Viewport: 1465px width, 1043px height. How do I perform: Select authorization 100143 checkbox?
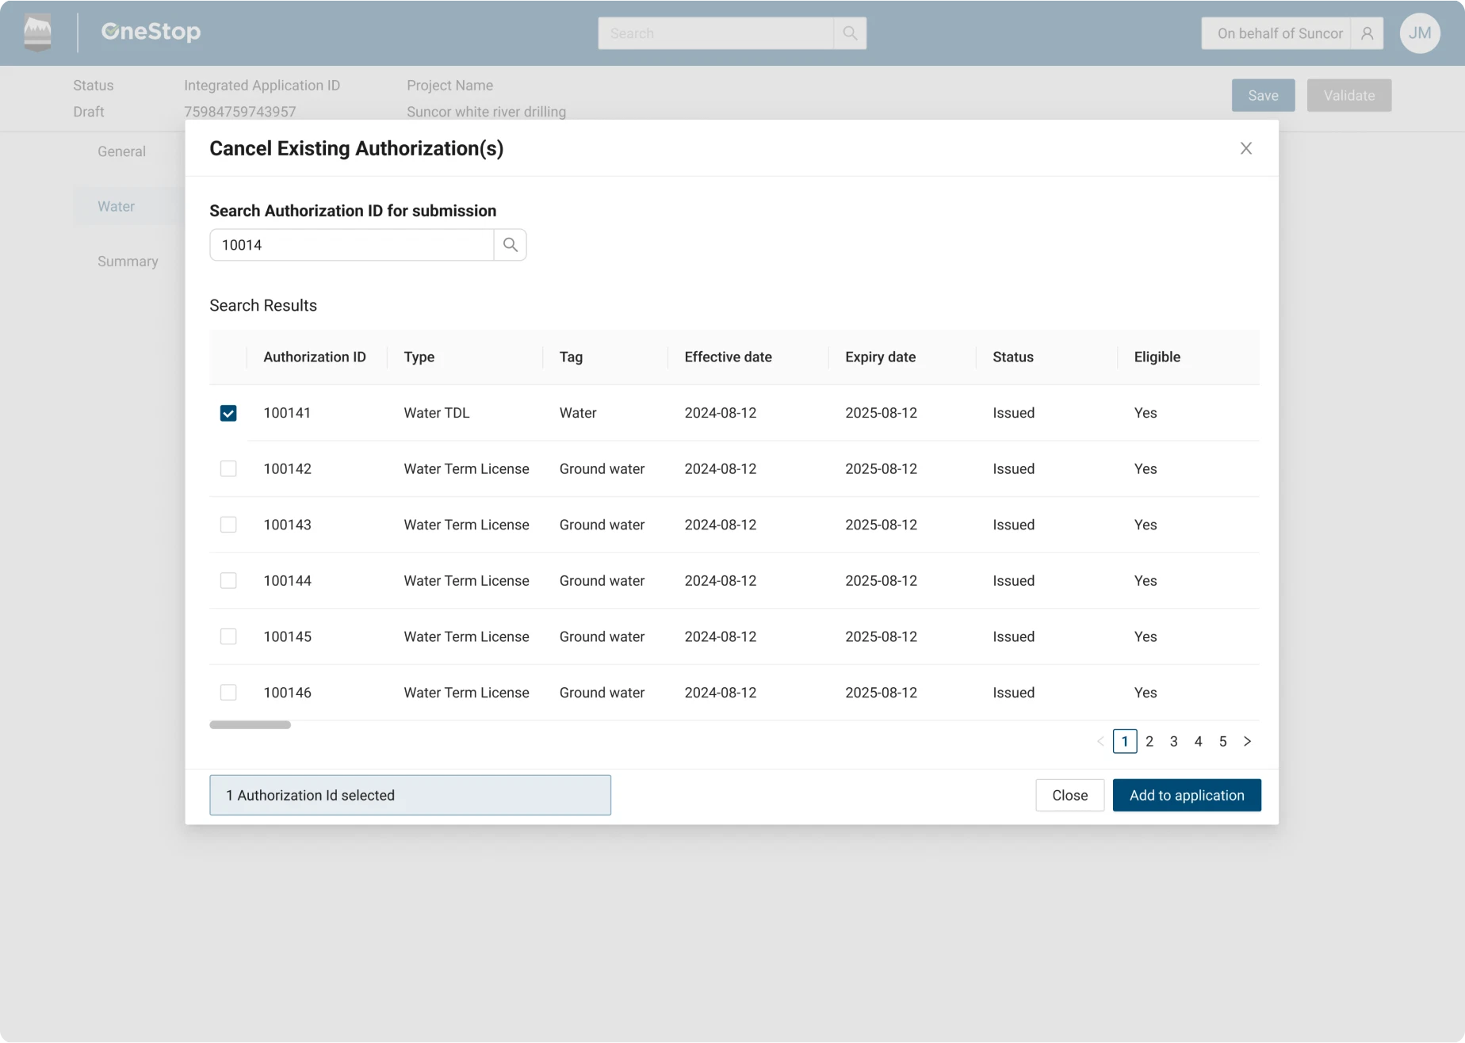pos(228,525)
